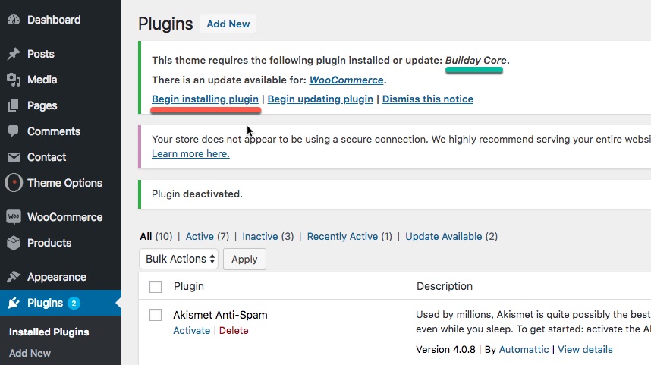Tick the select-all Plugin header checkbox
Screen dimensions: 651x365
(156, 287)
